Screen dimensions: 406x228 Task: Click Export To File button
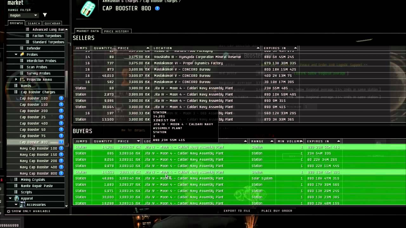pyautogui.click(x=237, y=211)
